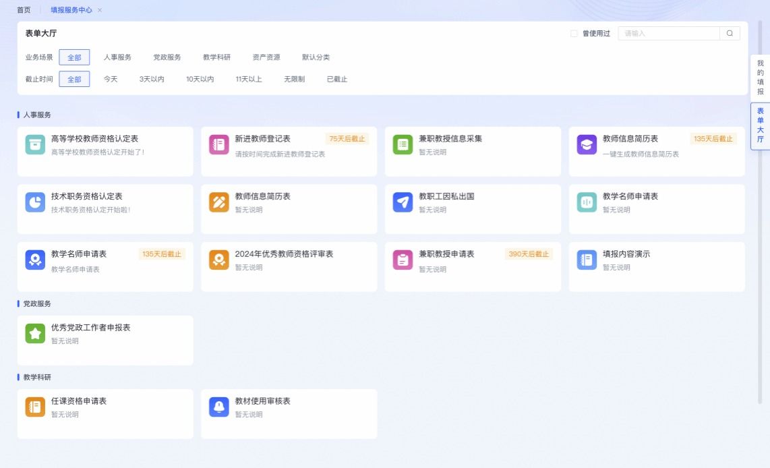This screenshot has width=770, height=468.
Task: Click the pink notebook icon for 新进教师登记表
Action: (x=218, y=145)
